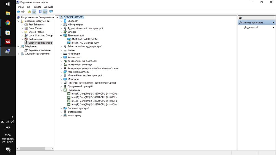
Task: Select the AMD Radeon HD 7670M adapter
Action: pos(84,39)
